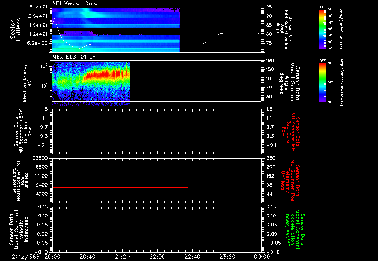Click the 20:00 time axis label

(x=52, y=257)
